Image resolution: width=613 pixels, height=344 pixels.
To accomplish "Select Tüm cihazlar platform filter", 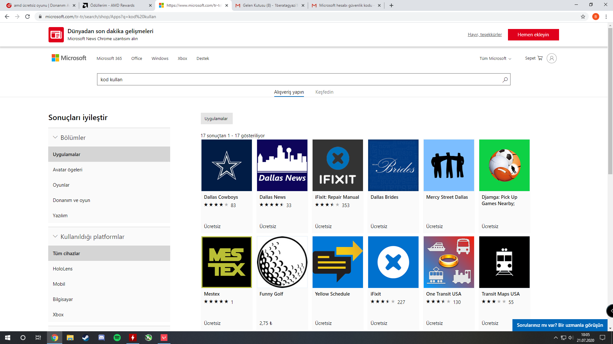I will point(109,253).
